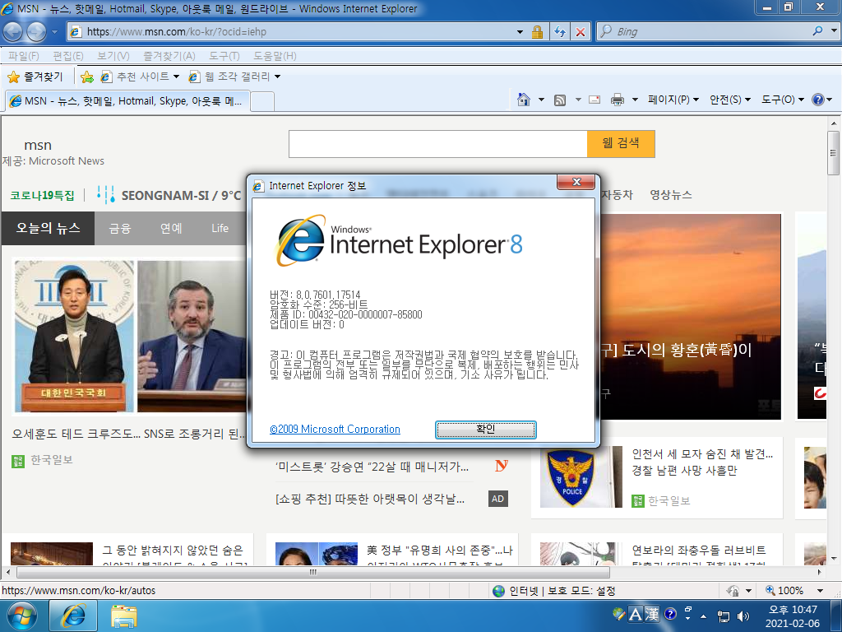Click the 영상뉴스 link
This screenshot has height=632, width=842.
click(x=671, y=194)
